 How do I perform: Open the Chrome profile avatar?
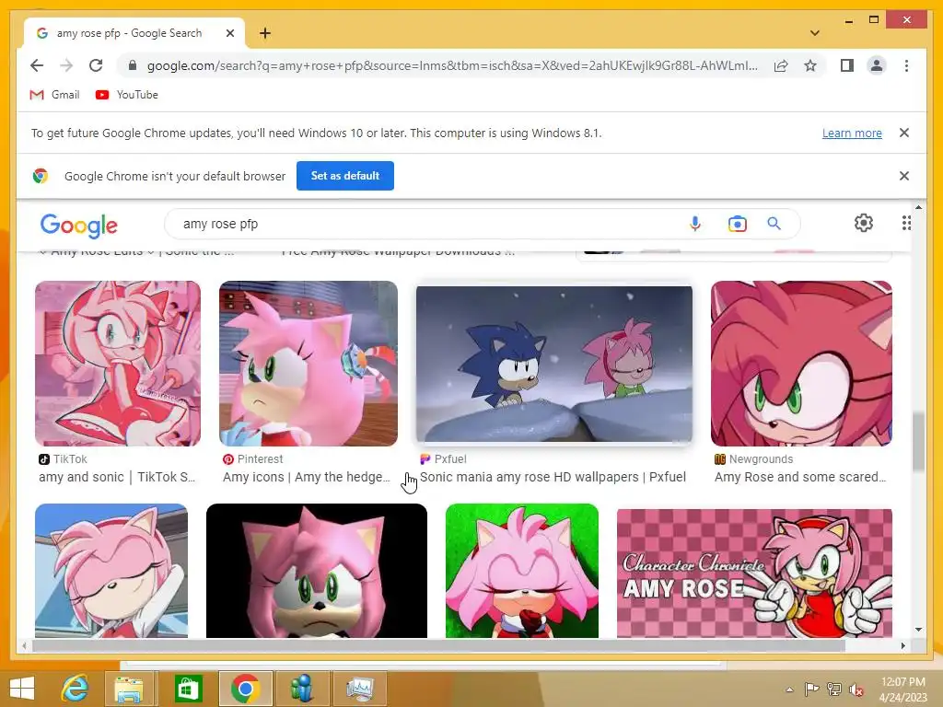tap(877, 65)
